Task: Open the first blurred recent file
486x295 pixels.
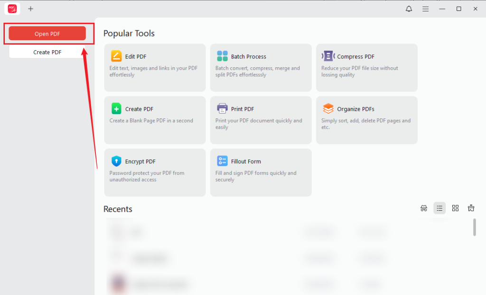Action: (248, 232)
